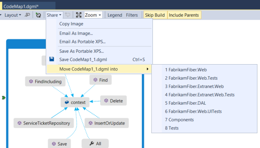Click the refresh map icon in toolbar

(x=38, y=15)
